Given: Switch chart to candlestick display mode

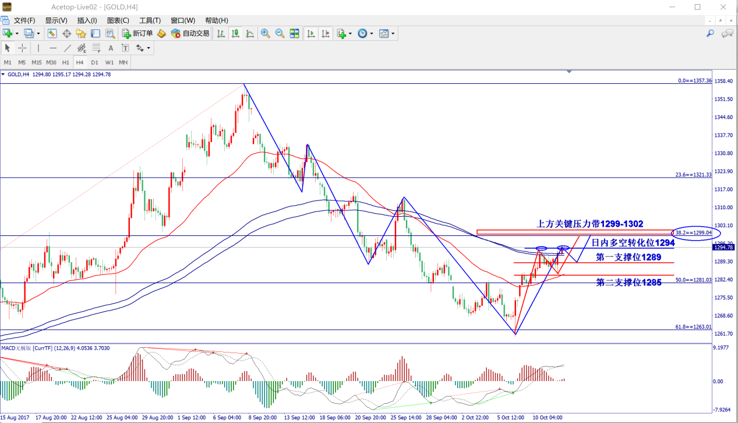Looking at the screenshot, I should click(x=235, y=34).
